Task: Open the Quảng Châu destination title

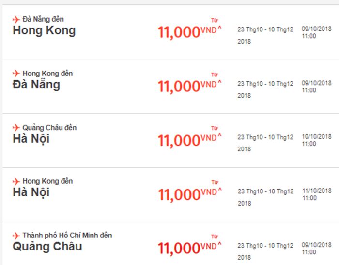Action: (x=47, y=247)
